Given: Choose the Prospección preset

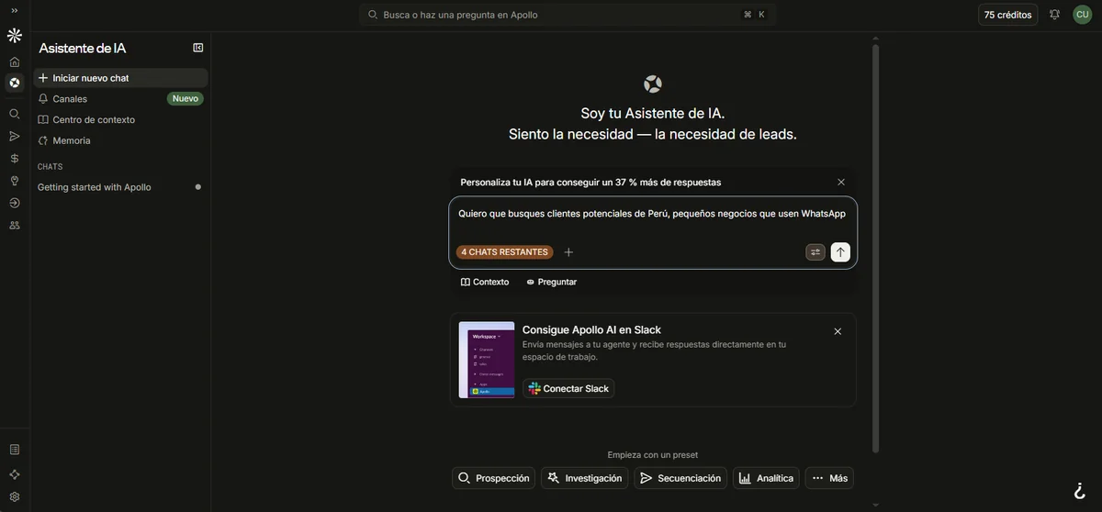Looking at the screenshot, I should 494,478.
